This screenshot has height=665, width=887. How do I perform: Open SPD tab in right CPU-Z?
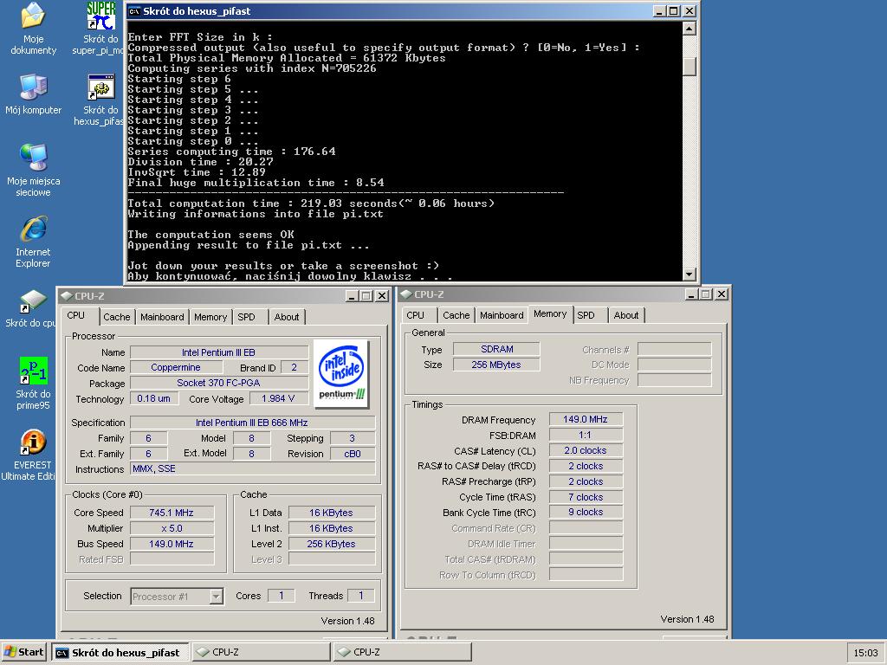tap(590, 315)
